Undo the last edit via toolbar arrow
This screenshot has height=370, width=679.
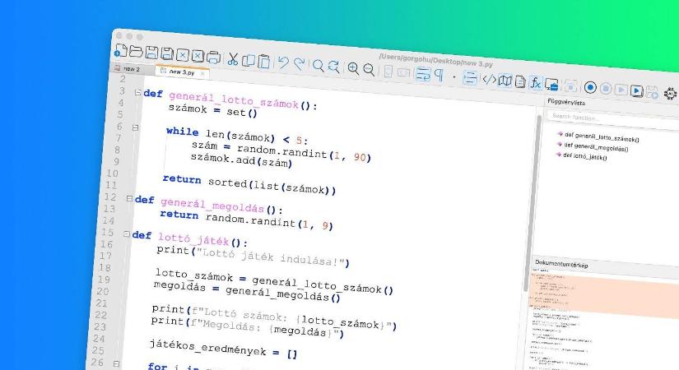(x=283, y=62)
